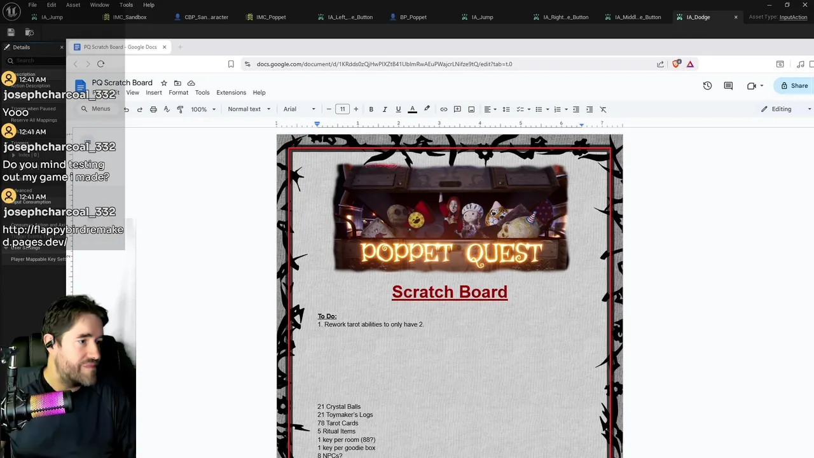Open the checklist dropdown
The width and height of the screenshot is (814, 458).
(523, 109)
